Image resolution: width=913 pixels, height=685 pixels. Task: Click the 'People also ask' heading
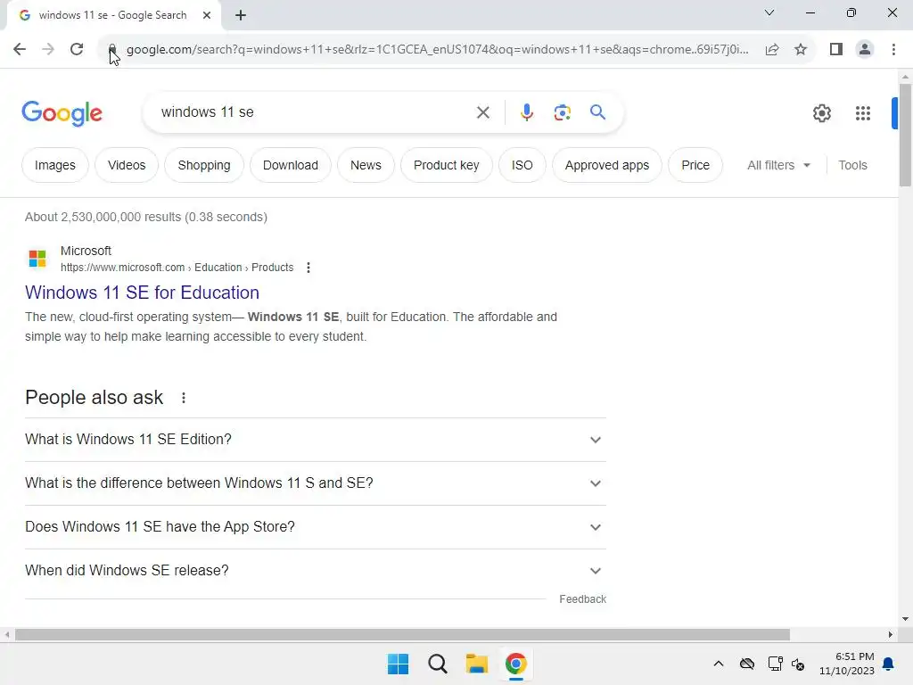coord(94,397)
